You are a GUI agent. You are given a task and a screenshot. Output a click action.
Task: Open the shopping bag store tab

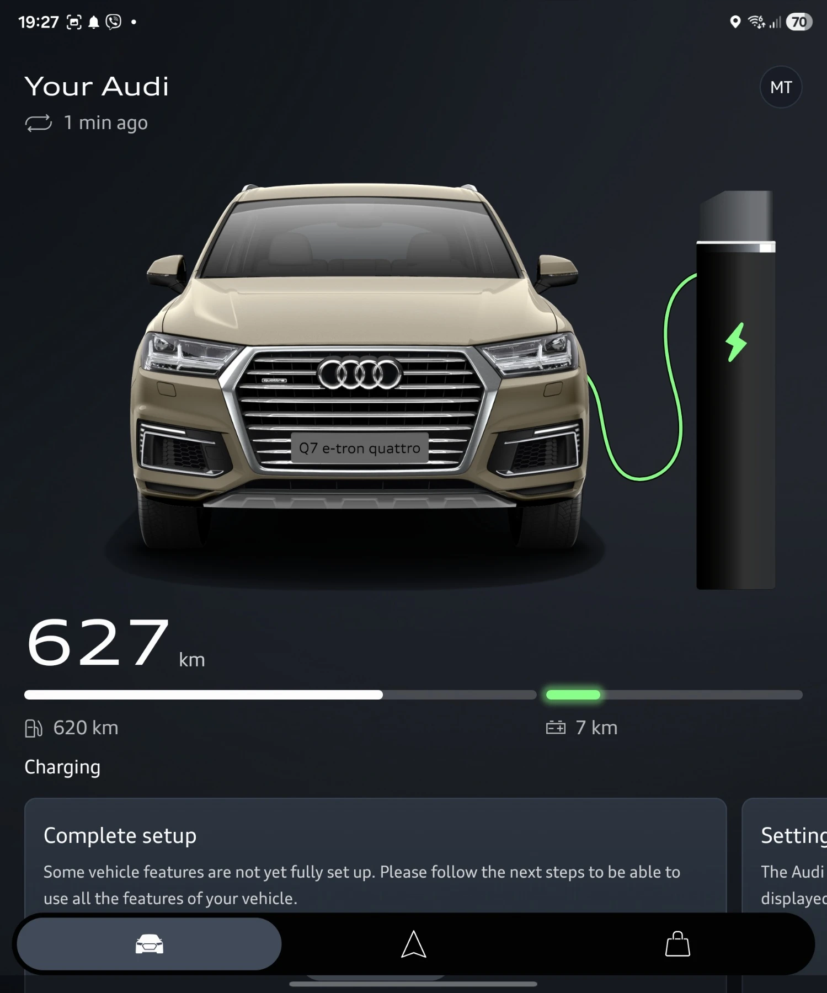tap(677, 944)
